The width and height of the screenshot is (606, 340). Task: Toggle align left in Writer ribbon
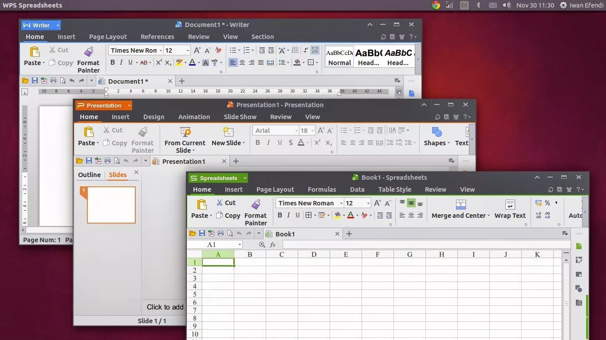pos(233,63)
